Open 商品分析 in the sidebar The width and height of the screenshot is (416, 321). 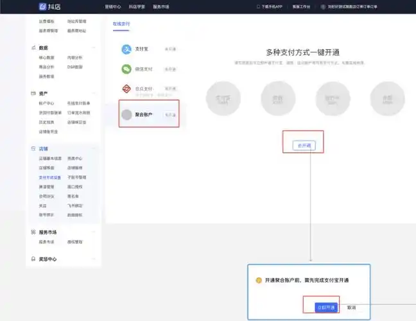tap(47, 67)
